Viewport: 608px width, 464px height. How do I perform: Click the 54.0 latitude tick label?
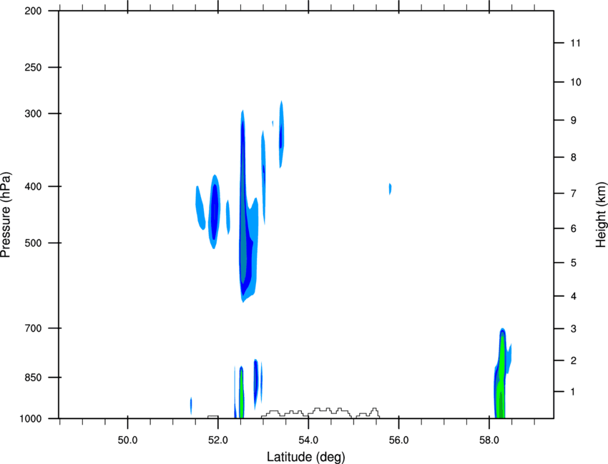[309, 440]
